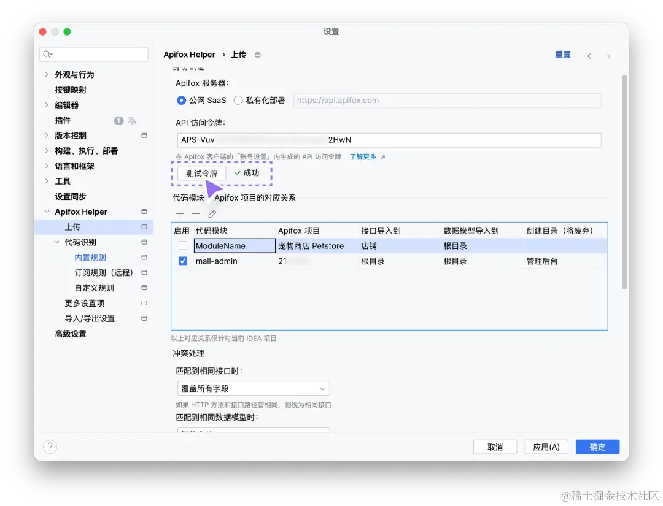Collapse the 代码识别 tree node
Viewport: 663px width, 506px height.
point(56,242)
